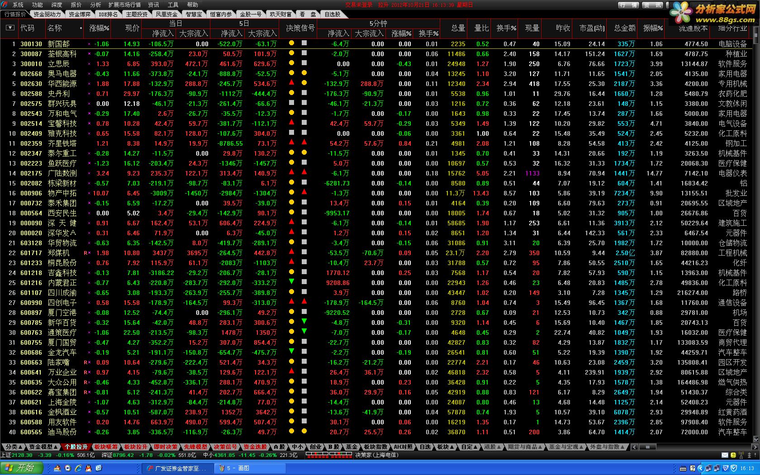Click the green down-triangle signal for 内蒙君正
The height and width of the screenshot is (475, 760).
point(291,281)
